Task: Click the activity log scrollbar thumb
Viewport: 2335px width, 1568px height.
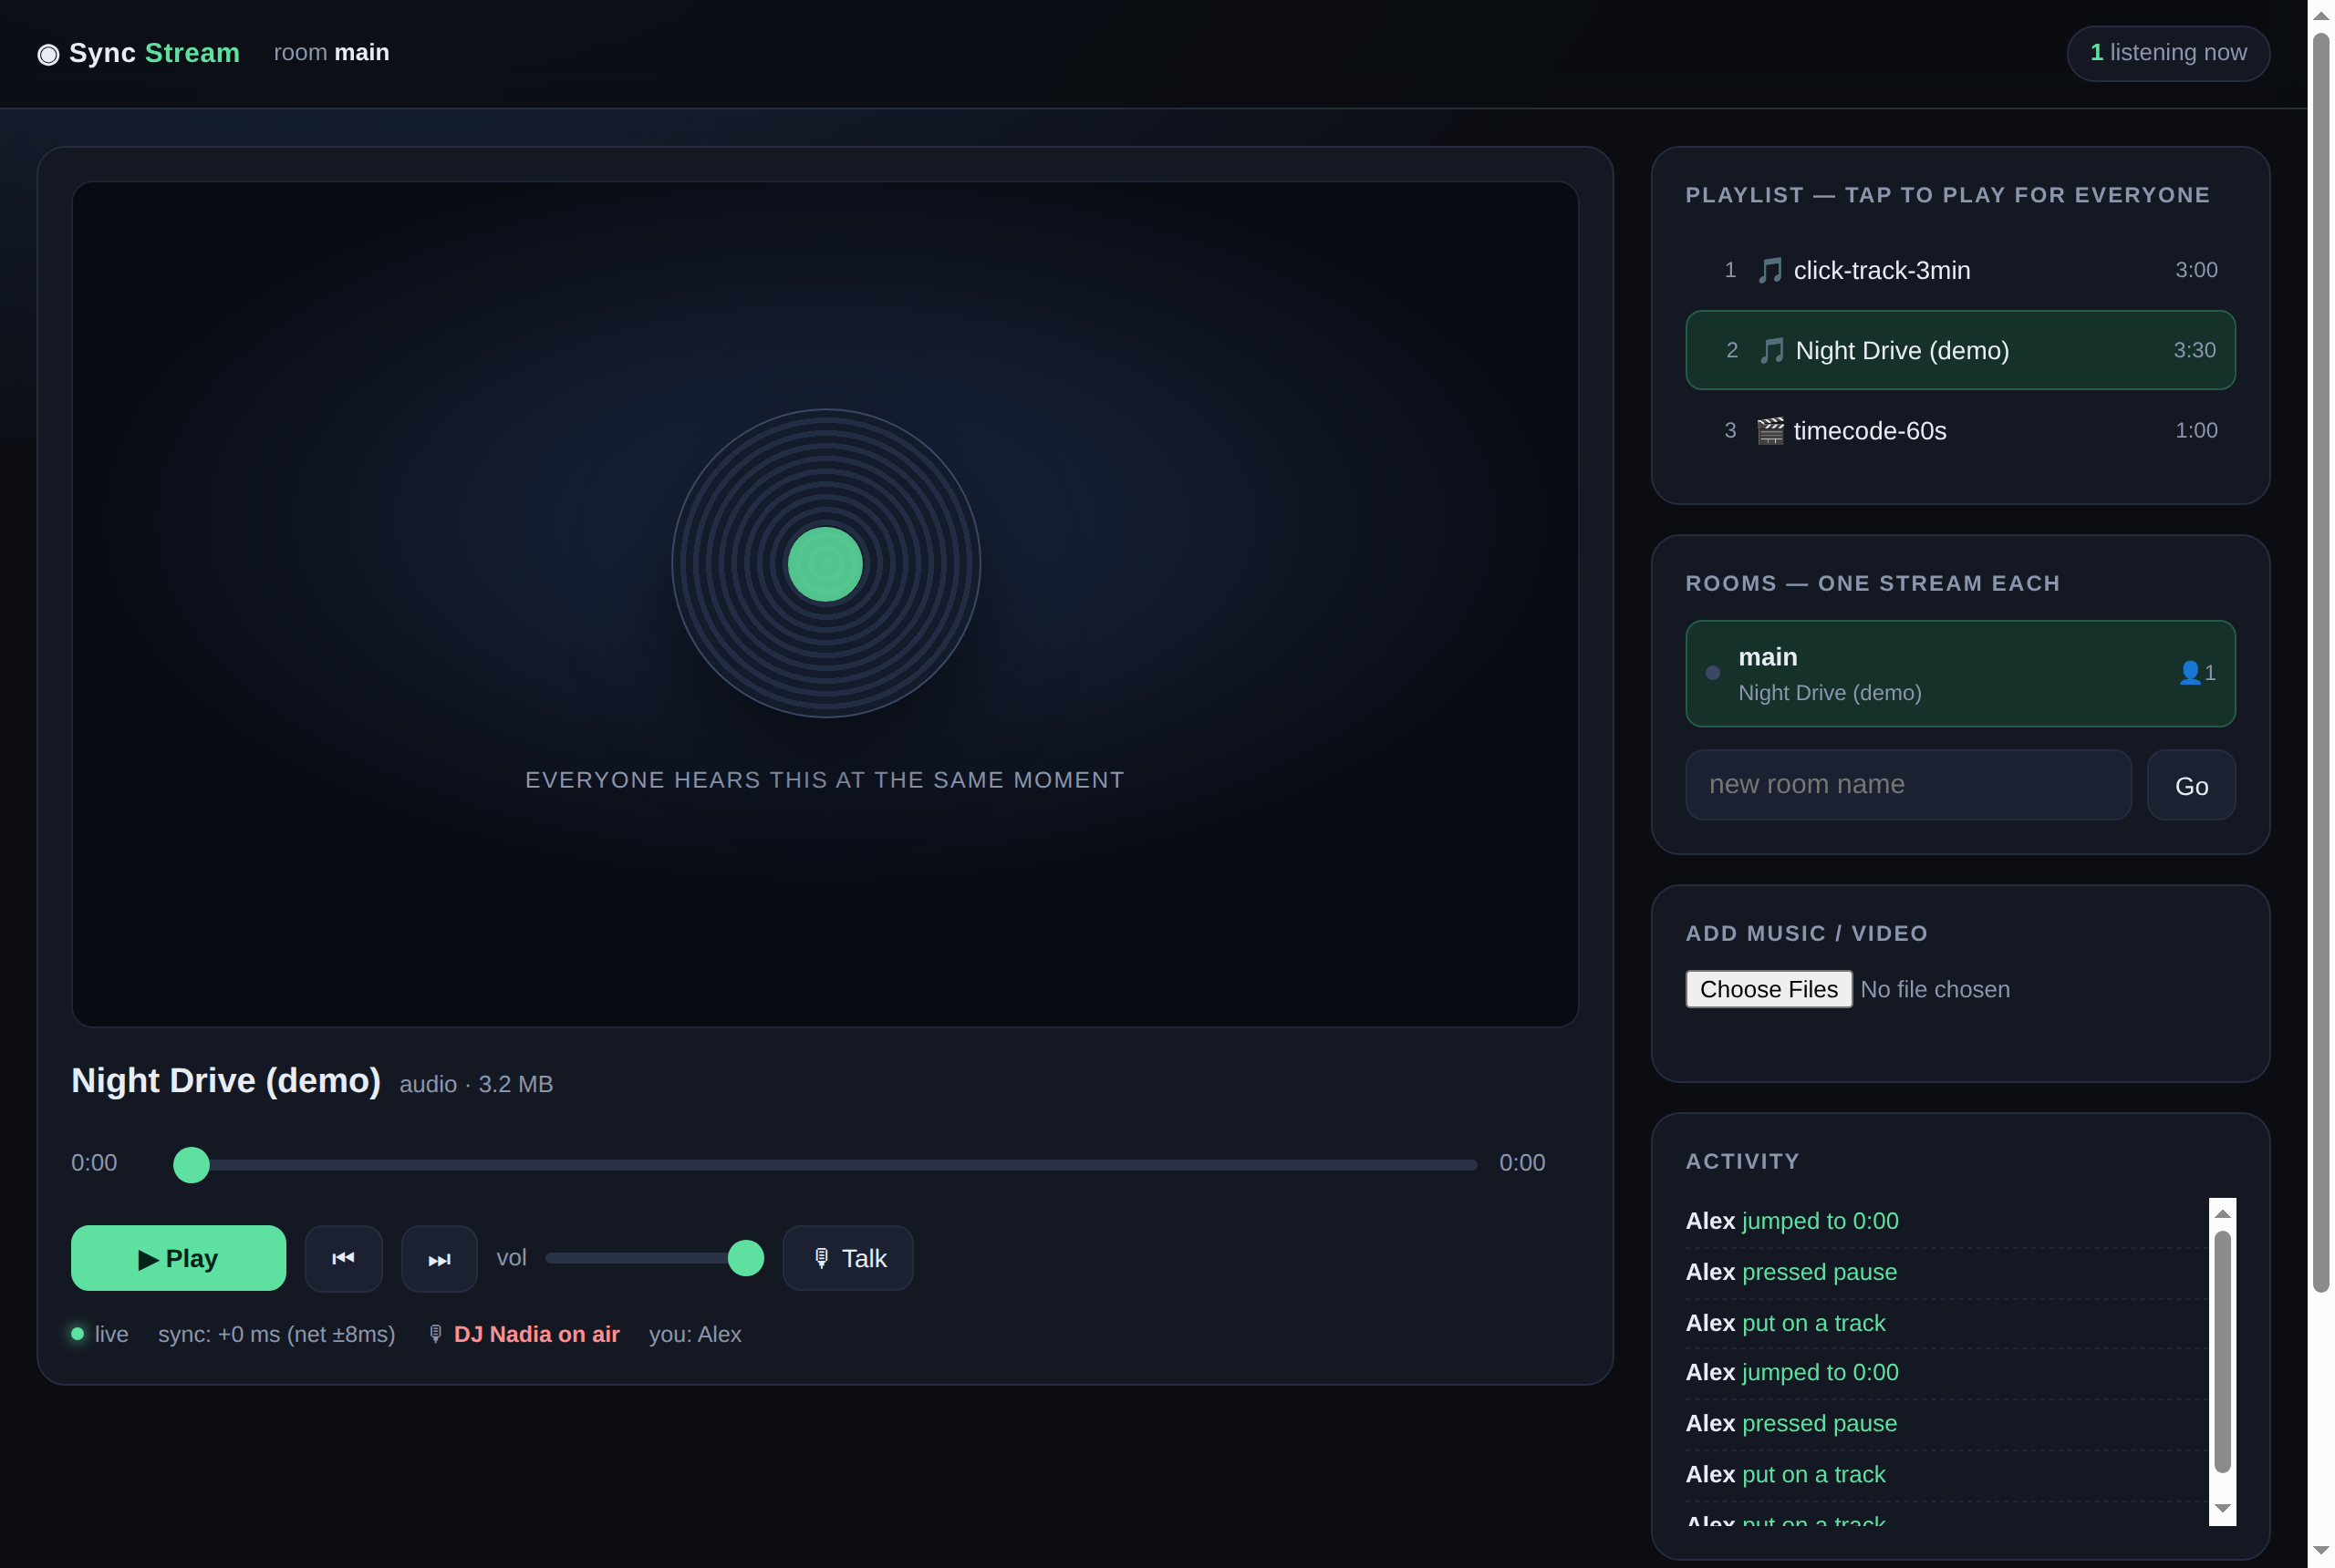Action: (2222, 1351)
